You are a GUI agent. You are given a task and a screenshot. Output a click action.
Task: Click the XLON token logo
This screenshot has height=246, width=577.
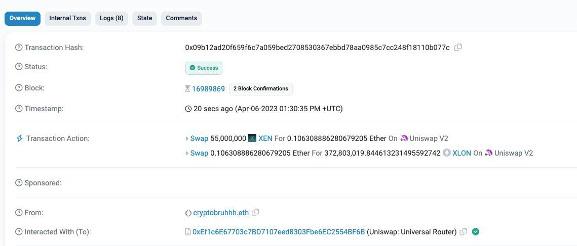pos(447,153)
